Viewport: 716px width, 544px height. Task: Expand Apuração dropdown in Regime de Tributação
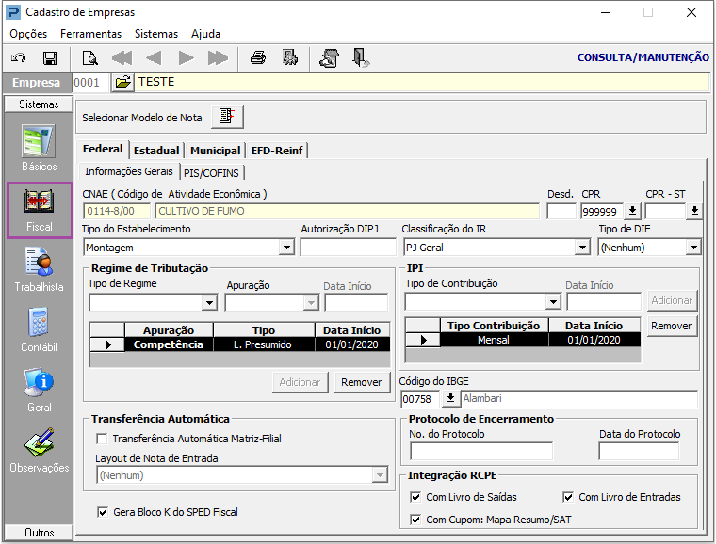311,302
